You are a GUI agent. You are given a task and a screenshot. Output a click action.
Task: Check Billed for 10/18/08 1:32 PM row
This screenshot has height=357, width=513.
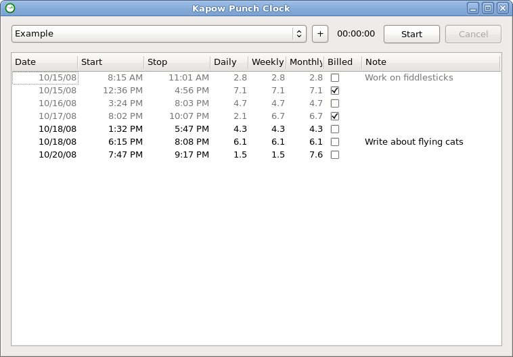335,129
